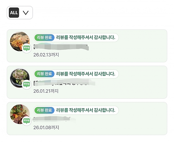Click the 26.01.08까지 deadline text
Screen dimensions: 174x142
click(x=46, y=127)
